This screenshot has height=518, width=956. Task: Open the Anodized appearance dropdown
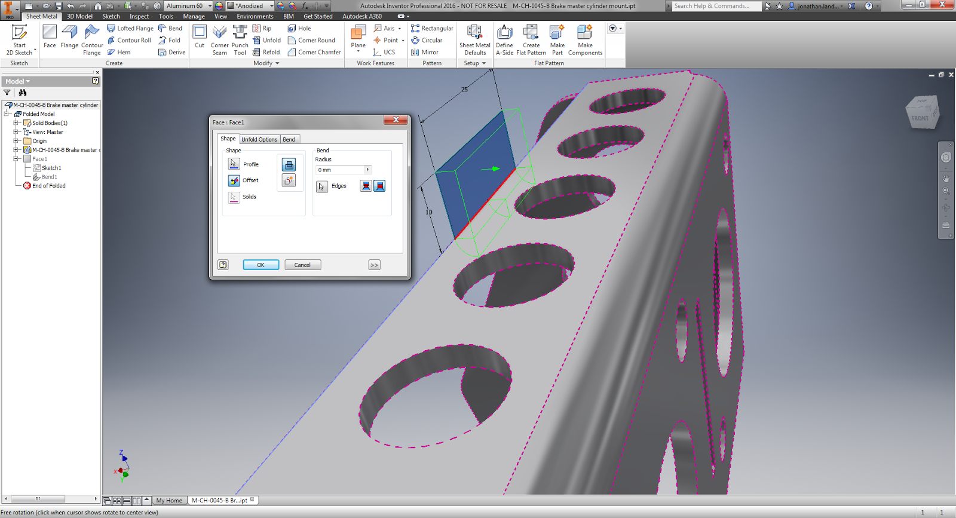[x=271, y=6]
